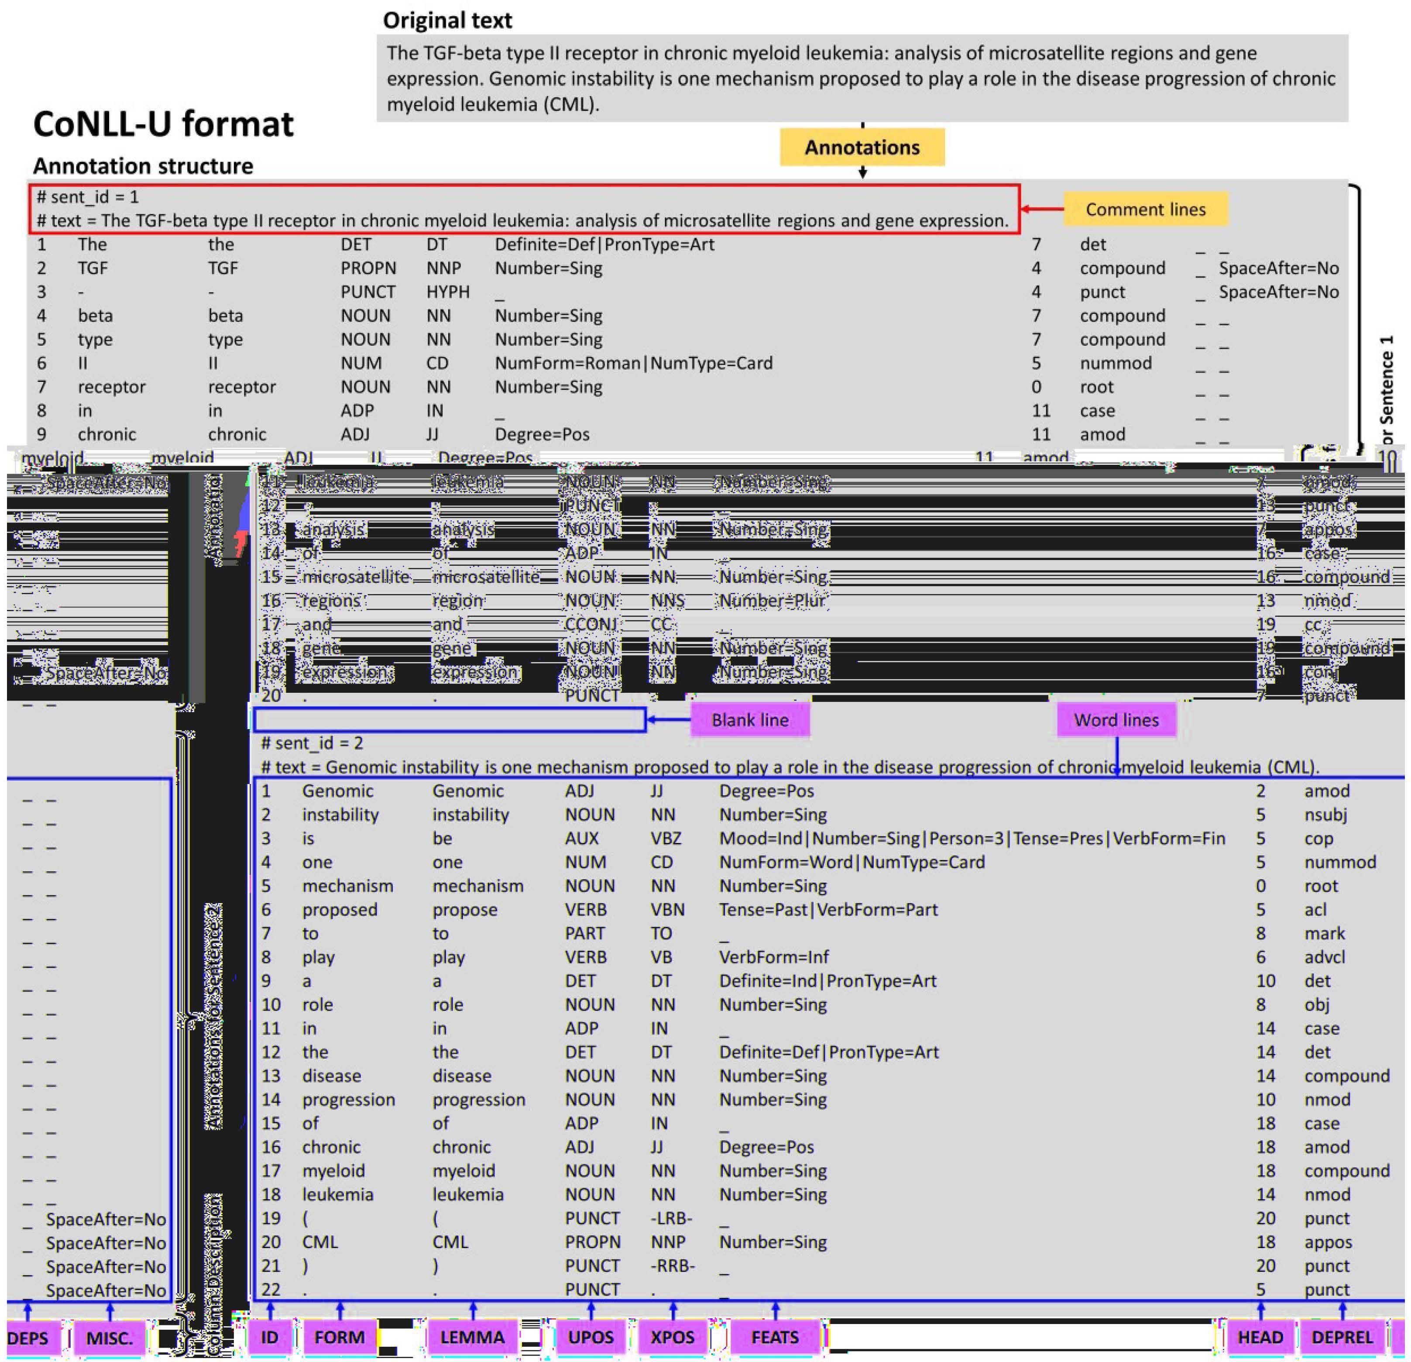Screen dimensions: 1411x1362
Task: Select the LEMMA column label
Action: pos(472,1338)
